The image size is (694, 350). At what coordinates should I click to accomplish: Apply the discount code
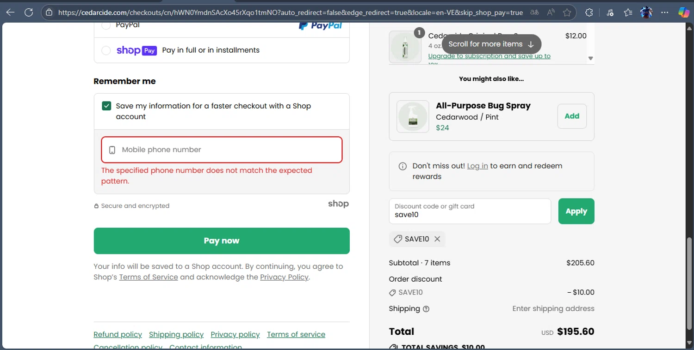point(576,211)
